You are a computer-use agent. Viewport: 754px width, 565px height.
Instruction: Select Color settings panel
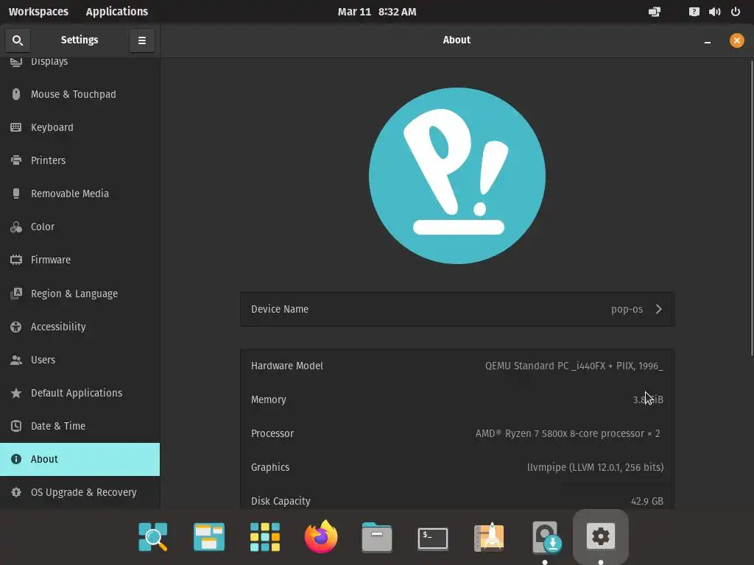pos(80,227)
